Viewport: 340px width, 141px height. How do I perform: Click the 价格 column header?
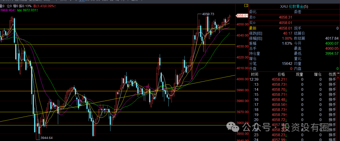pyautogui.click(x=281, y=74)
